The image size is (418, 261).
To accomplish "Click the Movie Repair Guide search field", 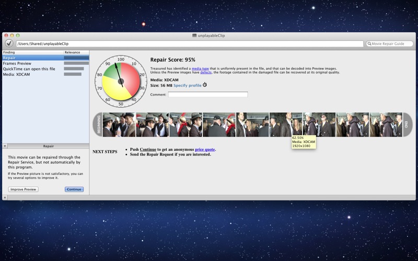I will click(389, 44).
